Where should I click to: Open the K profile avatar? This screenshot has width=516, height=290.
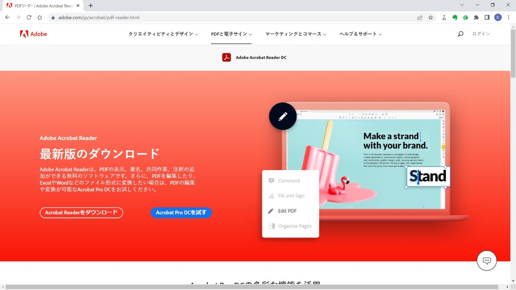[498, 18]
